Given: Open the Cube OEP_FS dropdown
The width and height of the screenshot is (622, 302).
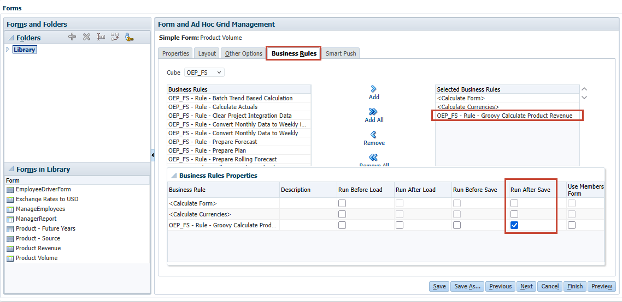Looking at the screenshot, I should pos(204,73).
